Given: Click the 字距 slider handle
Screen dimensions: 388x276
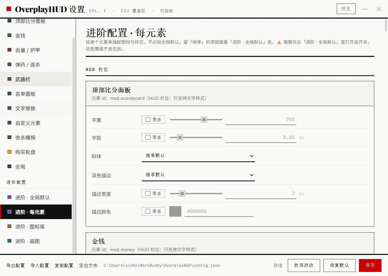Looking at the screenshot, I should [180, 137].
